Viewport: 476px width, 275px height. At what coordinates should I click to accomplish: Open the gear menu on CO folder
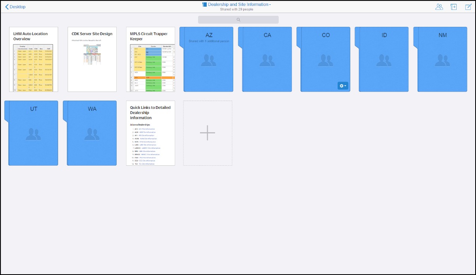343,86
